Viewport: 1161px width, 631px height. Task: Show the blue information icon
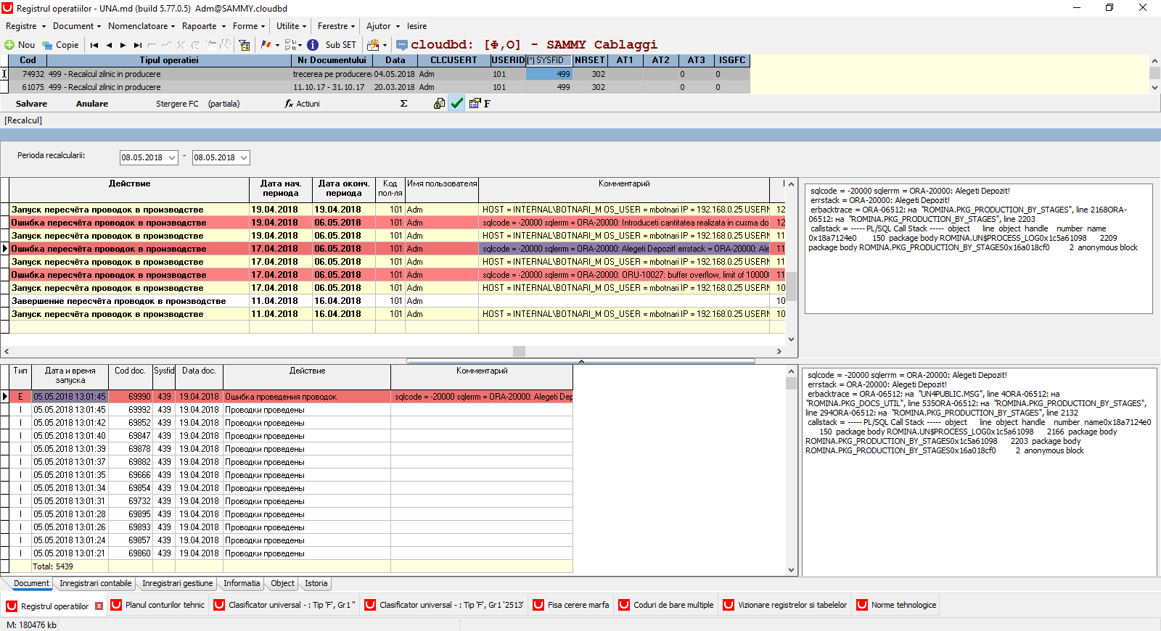(313, 45)
